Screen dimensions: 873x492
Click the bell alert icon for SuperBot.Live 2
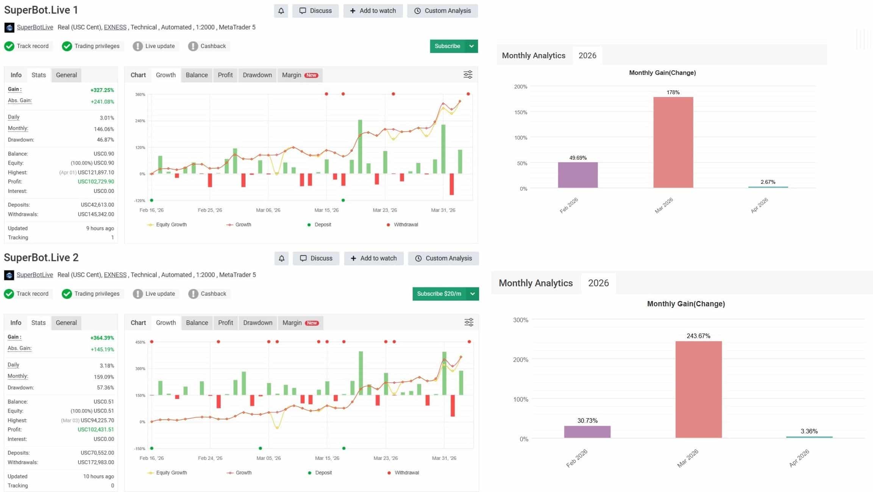coord(281,259)
